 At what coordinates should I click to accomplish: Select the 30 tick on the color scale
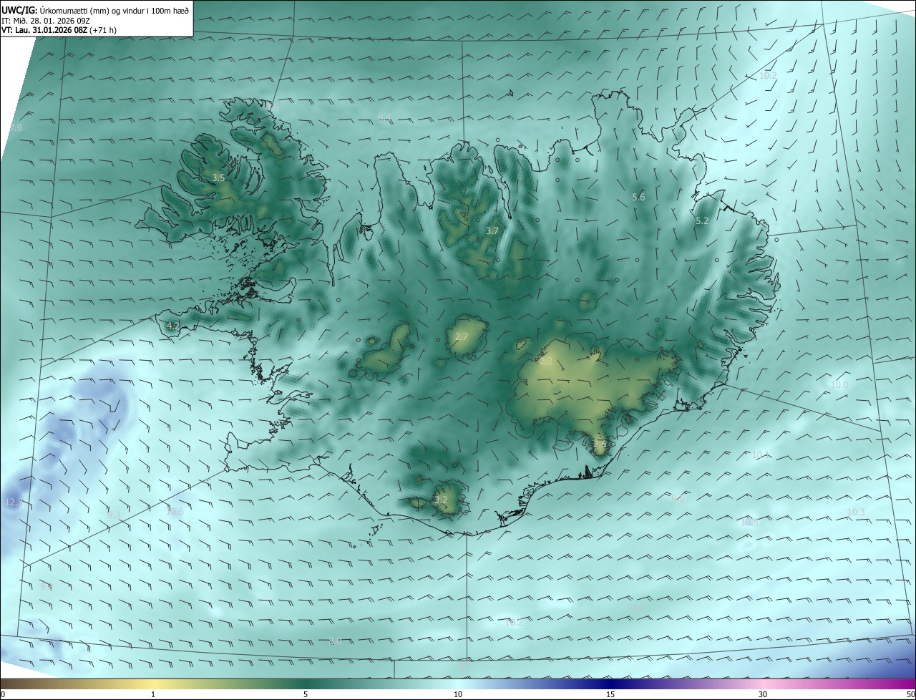pos(763,694)
